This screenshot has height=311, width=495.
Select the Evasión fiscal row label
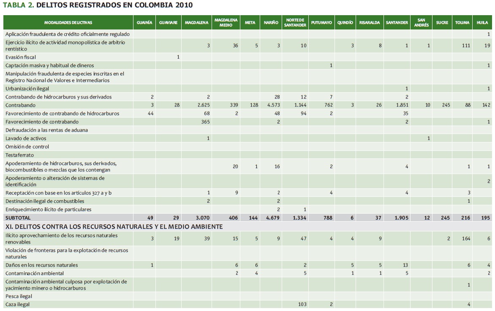[27, 57]
